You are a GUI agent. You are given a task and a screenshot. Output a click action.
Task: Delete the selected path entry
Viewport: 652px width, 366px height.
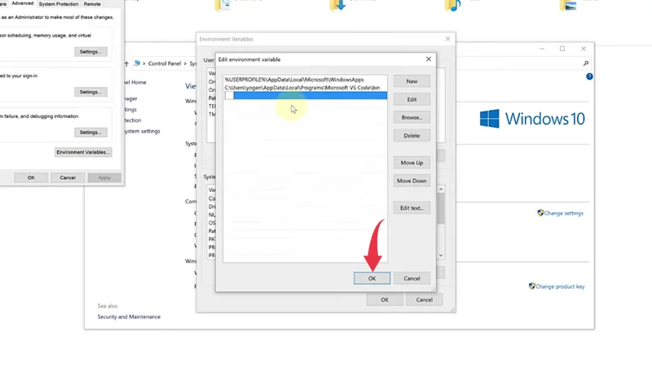click(412, 135)
